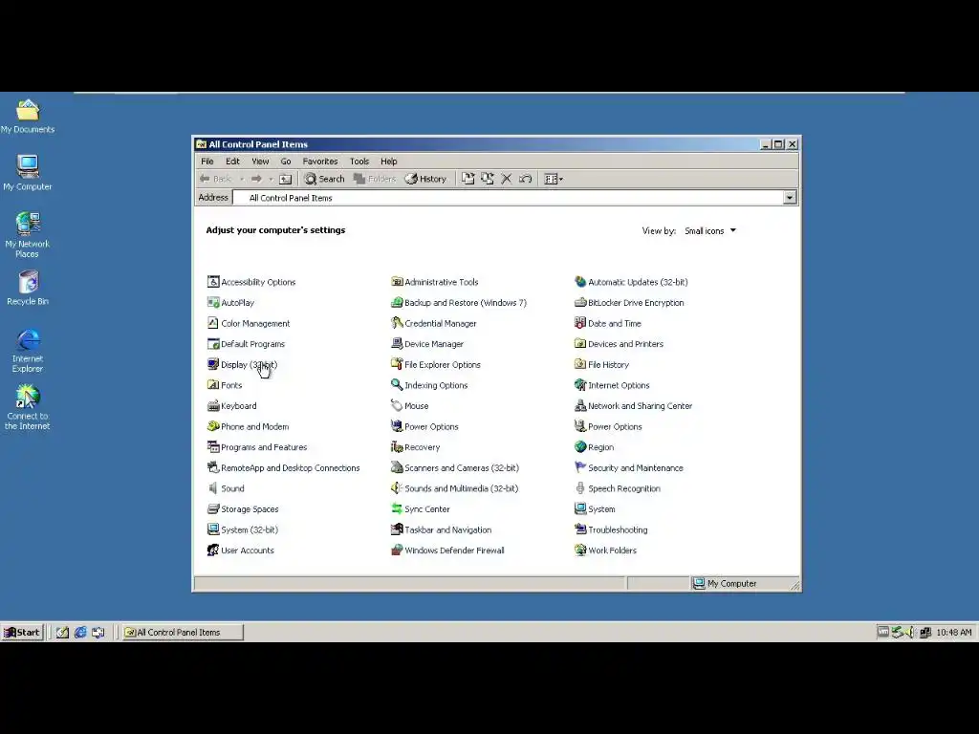979x734 pixels.
Task: Click the taskbar clock showing 10:48 AM
Action: point(953,633)
